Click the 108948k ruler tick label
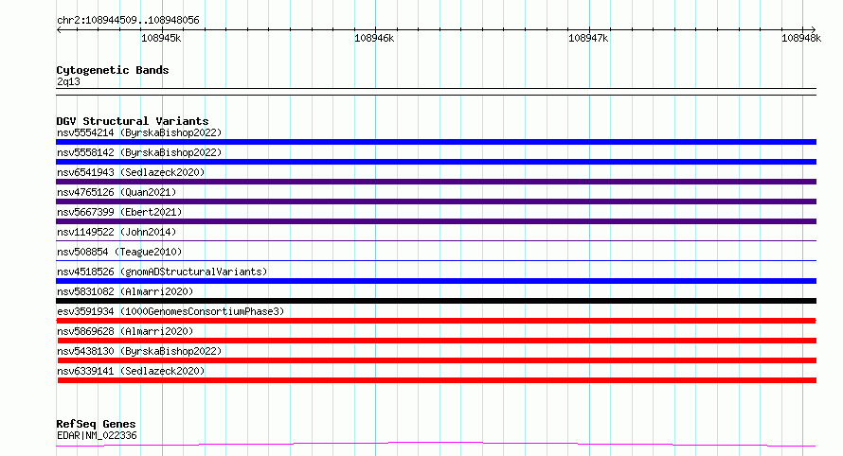The image size is (843, 456). [801, 38]
